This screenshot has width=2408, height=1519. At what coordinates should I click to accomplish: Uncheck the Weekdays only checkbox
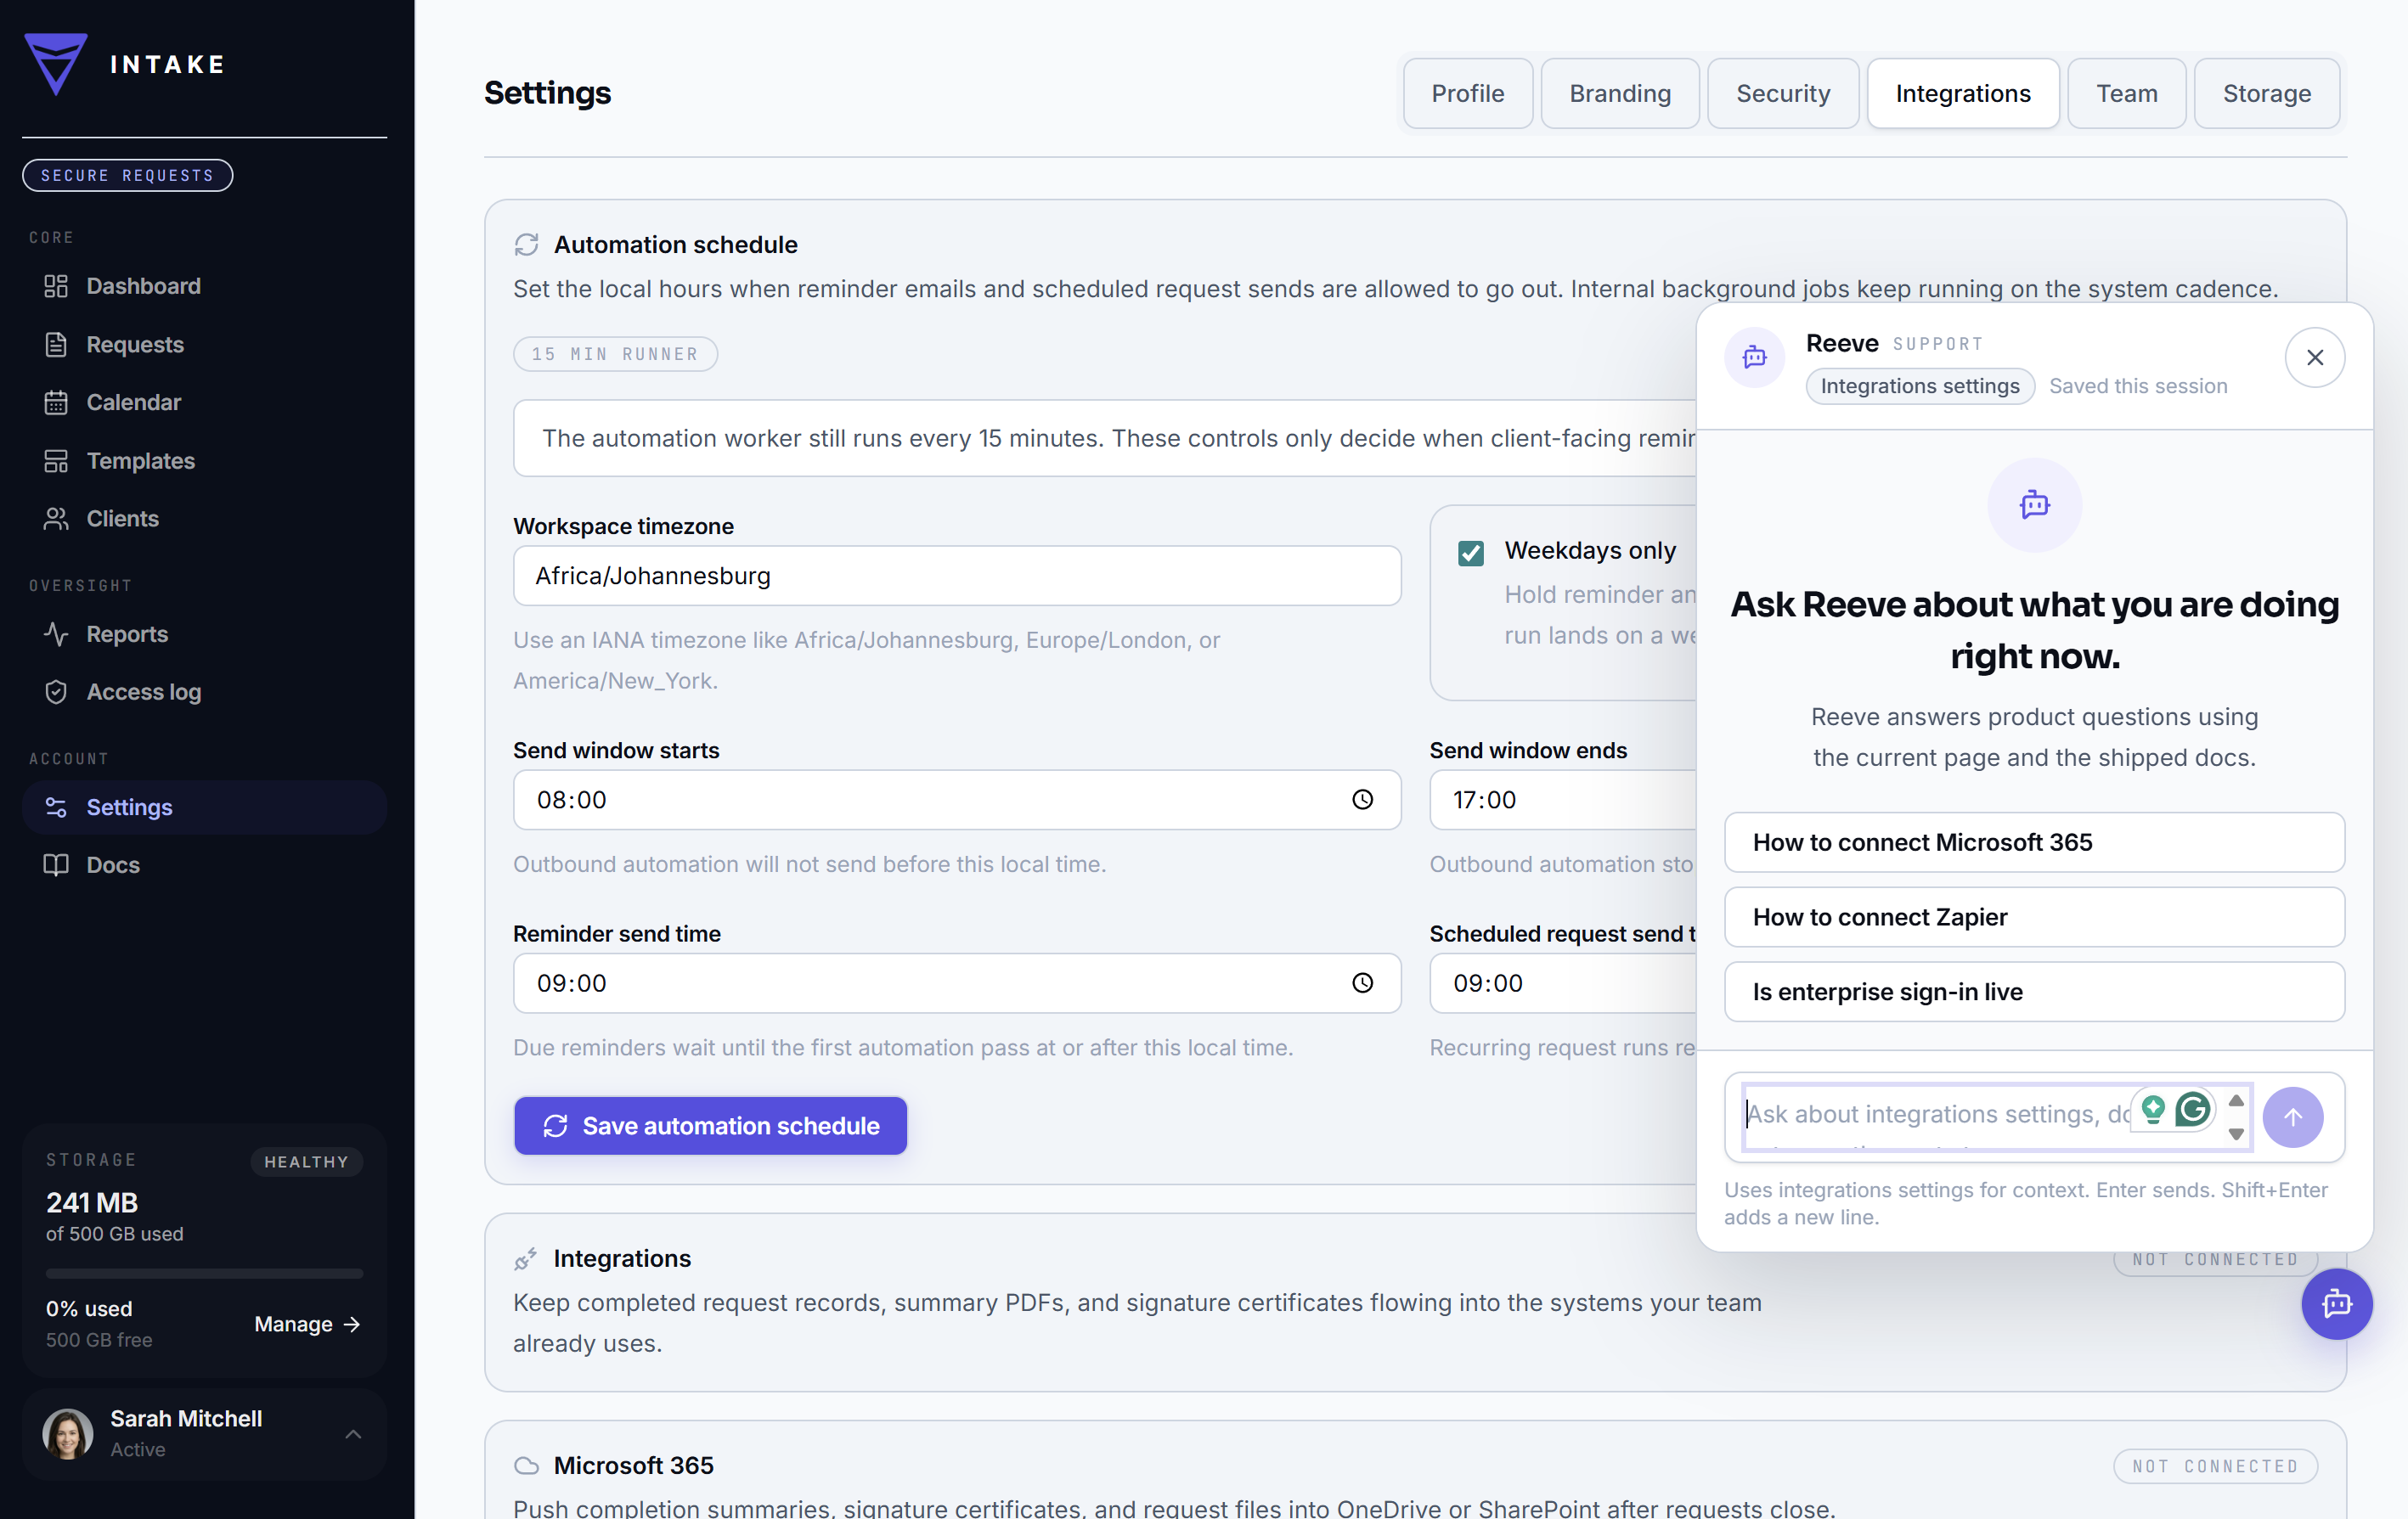[1470, 553]
